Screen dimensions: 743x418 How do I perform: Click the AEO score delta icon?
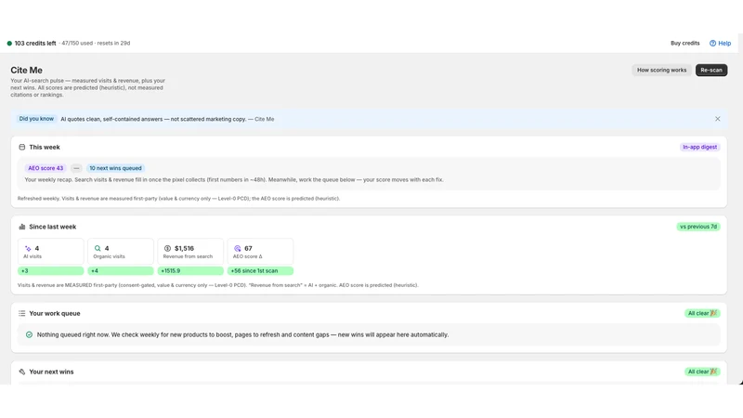click(x=238, y=248)
